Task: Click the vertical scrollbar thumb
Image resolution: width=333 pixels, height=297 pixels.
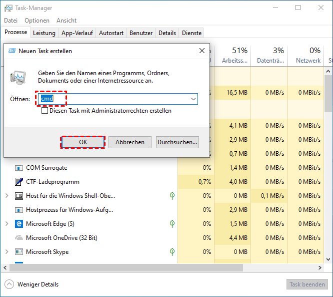Action: (x=328, y=94)
